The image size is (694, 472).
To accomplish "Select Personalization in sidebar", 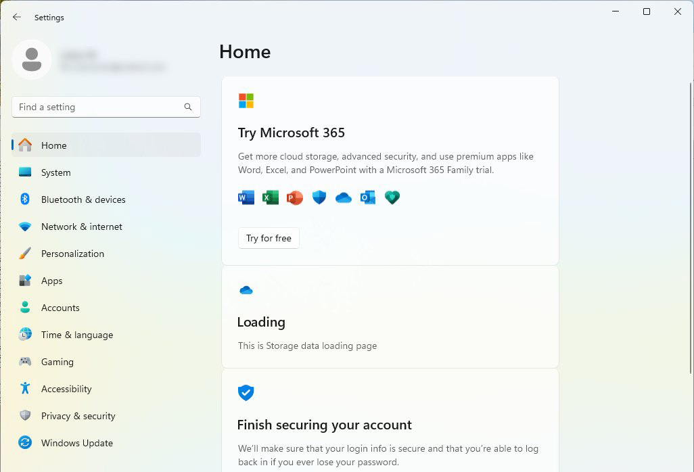I will click(106, 254).
